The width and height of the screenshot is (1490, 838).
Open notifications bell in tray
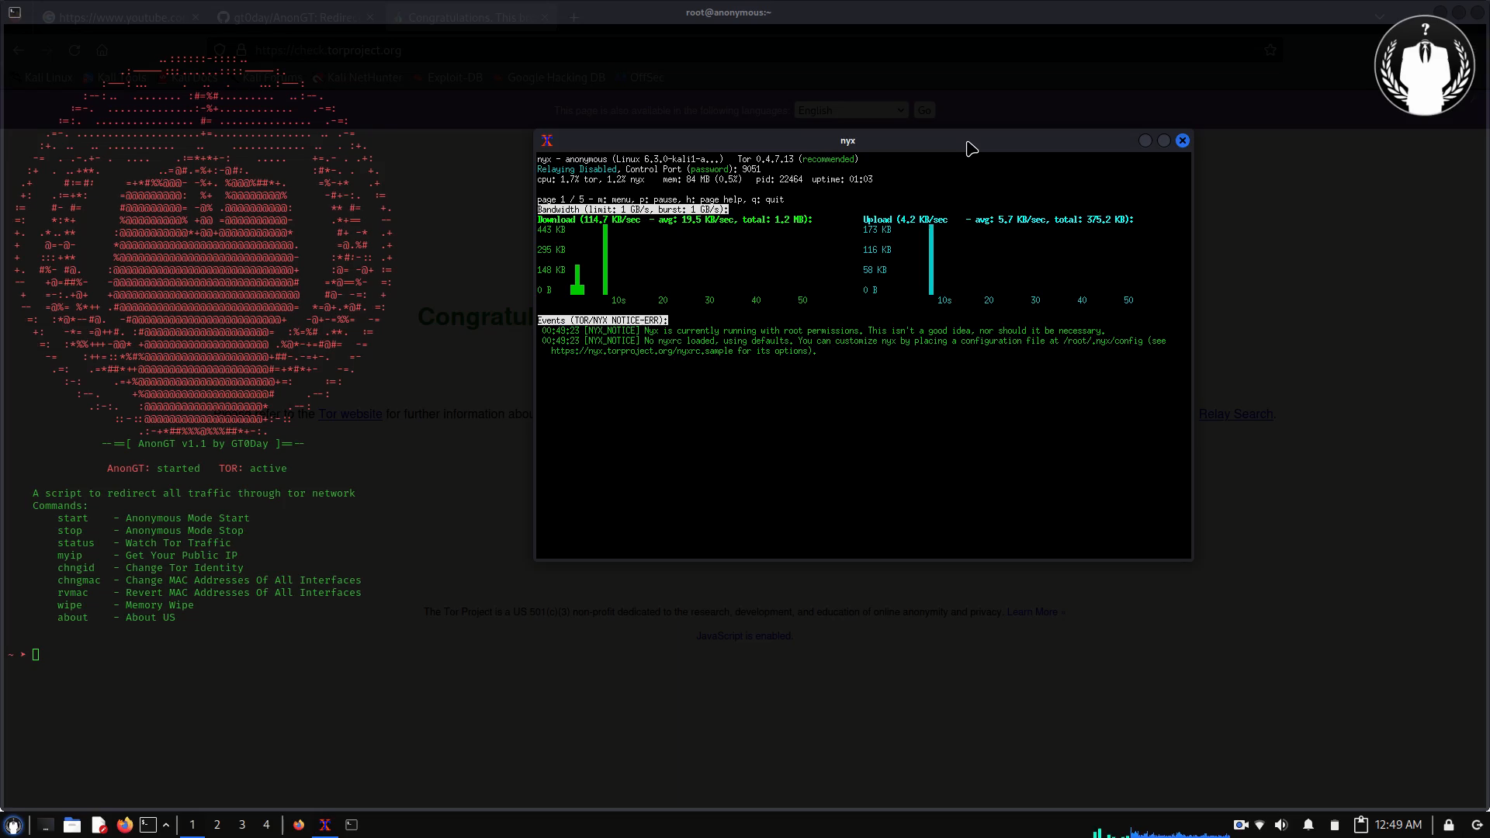[x=1308, y=825]
